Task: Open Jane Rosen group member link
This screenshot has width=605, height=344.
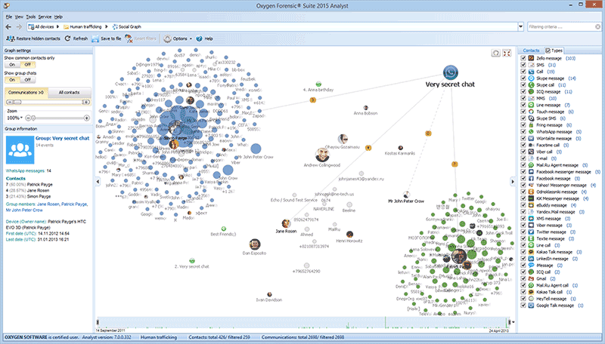Action: tap(48, 204)
